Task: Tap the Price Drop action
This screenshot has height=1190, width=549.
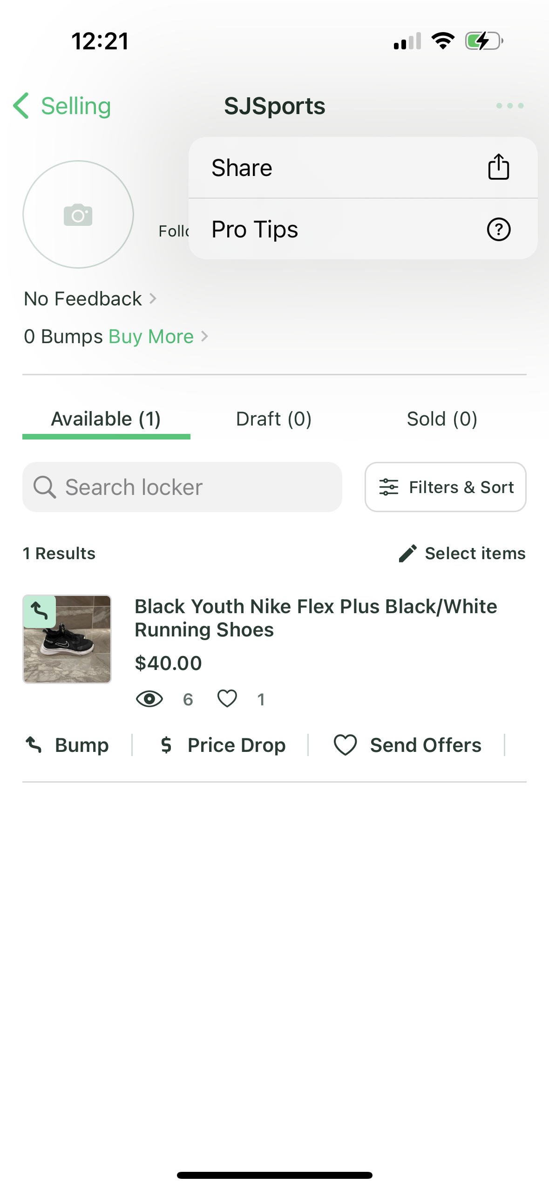Action: 222,745
